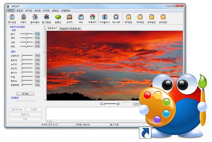Open the 스티커 sticker tool
Viewport: 212px width, 142px height.
(x=69, y=19)
